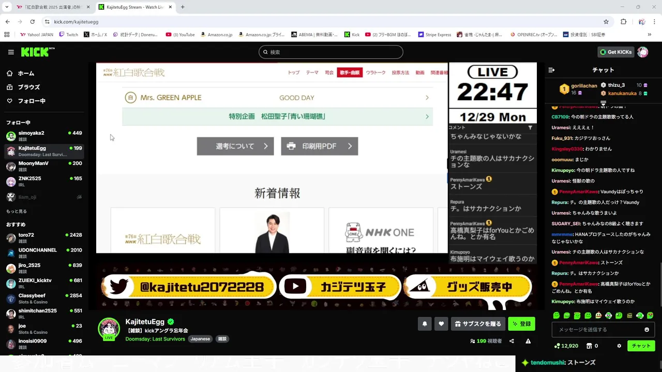Open the Kick hamburger sidebar menu
This screenshot has height=372, width=662.
pyautogui.click(x=11, y=52)
